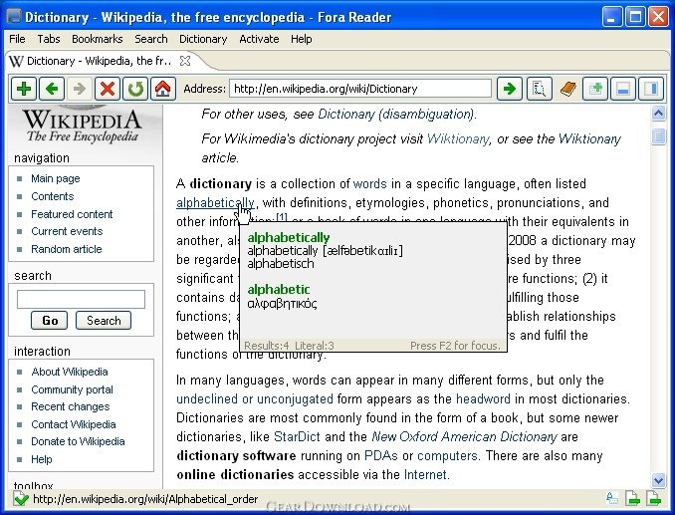This screenshot has width=675, height=515.
Task: Open the Main page link
Action: click(56, 178)
